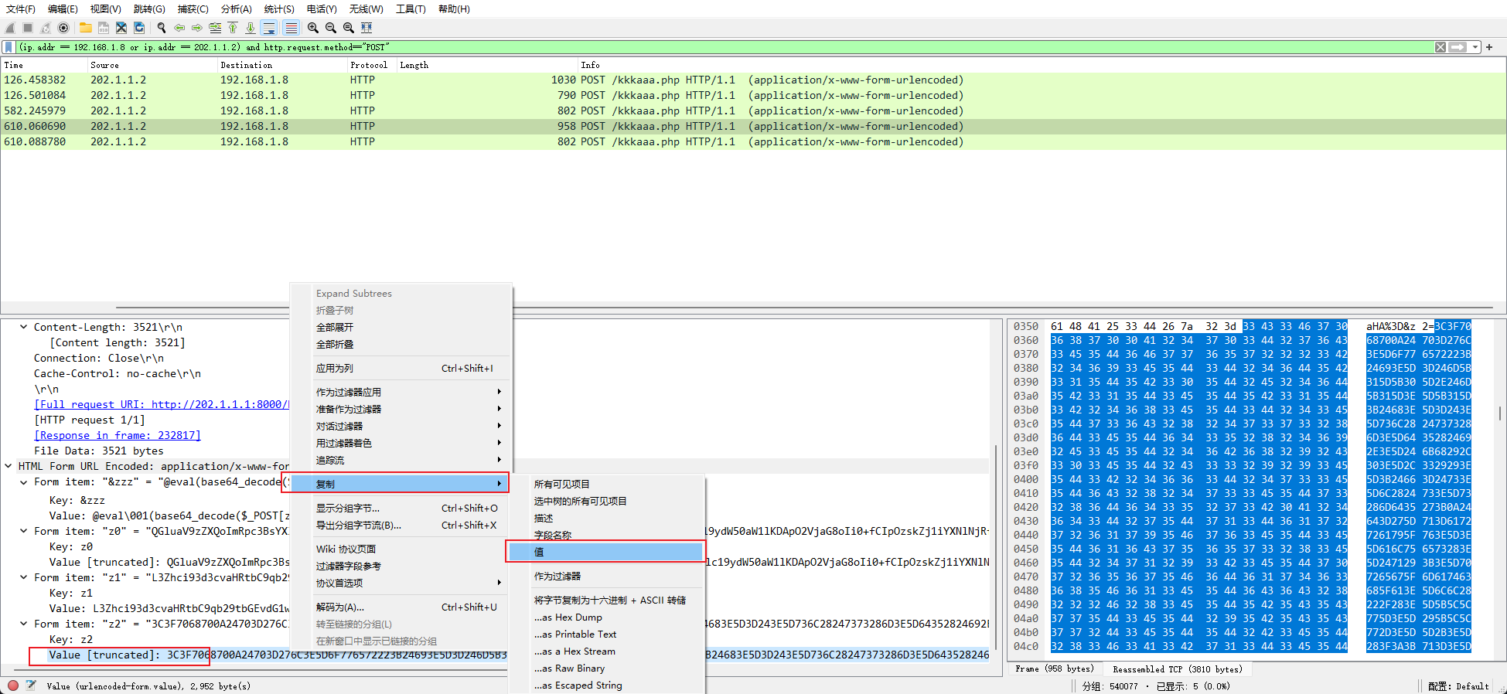Collapse Form item &zzz node
Image resolution: width=1507 pixels, height=694 pixels.
(24, 481)
